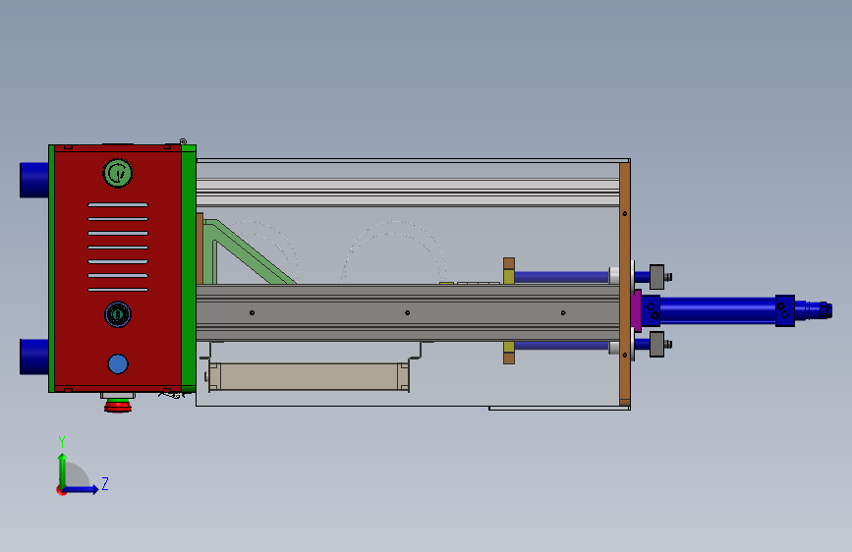Click the middle hole on the central gray rail
852x552 pixels.
click(x=408, y=312)
